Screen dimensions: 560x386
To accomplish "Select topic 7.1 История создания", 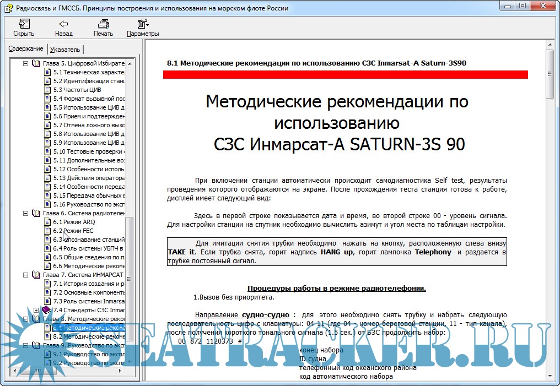I will point(89,284).
